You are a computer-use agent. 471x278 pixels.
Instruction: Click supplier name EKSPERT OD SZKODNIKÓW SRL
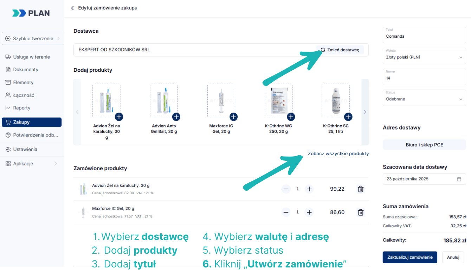pyautogui.click(x=114, y=50)
